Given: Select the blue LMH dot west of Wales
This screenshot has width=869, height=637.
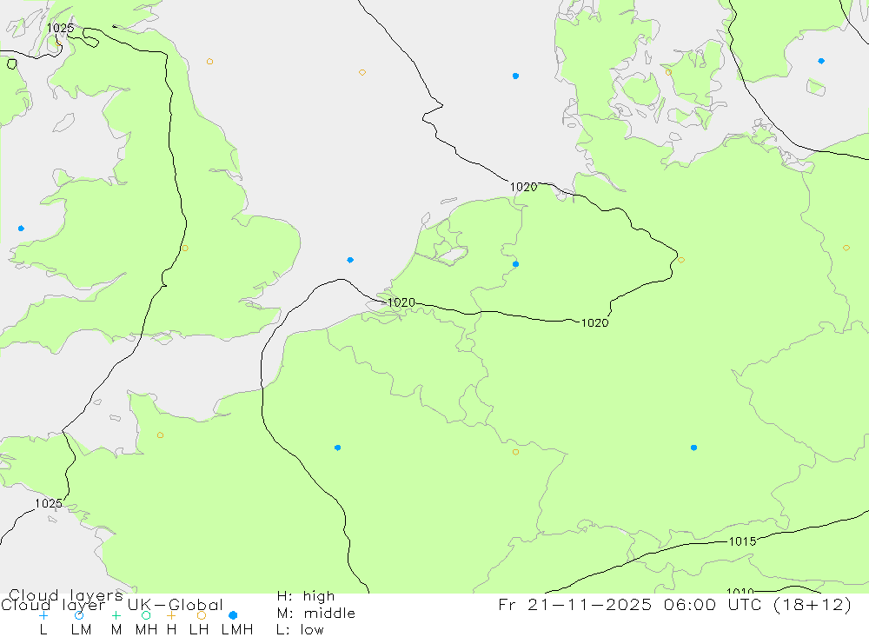Looking at the screenshot, I should [x=21, y=229].
